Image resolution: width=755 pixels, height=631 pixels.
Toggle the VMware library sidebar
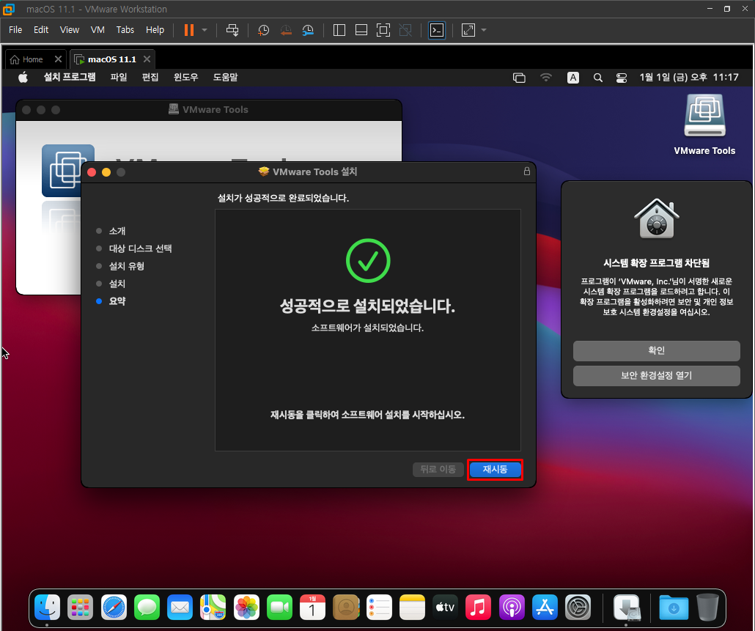(339, 30)
